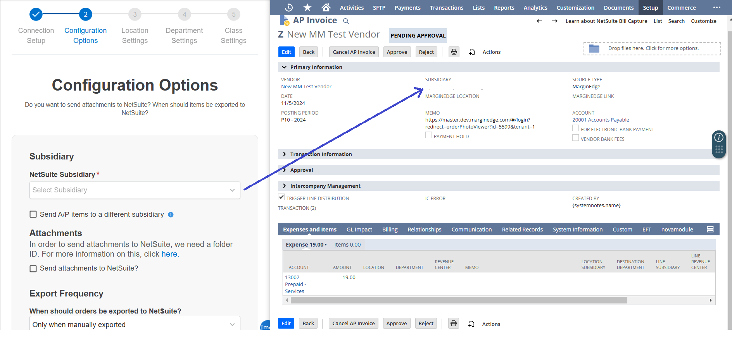The image size is (732, 353).
Task: Enable Send A/P items to different subsidiary
Action: pyautogui.click(x=33, y=214)
